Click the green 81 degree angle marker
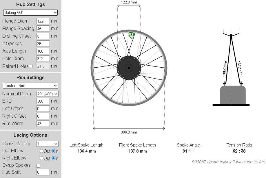 [132, 35]
